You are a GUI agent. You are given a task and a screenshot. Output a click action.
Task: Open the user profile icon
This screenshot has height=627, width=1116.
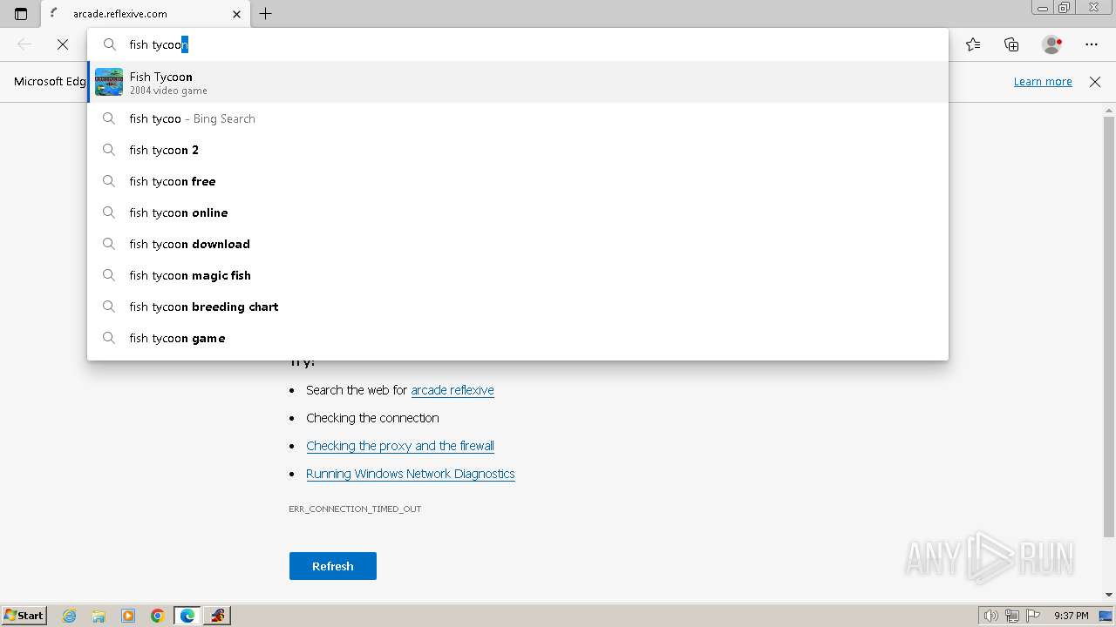[1052, 44]
